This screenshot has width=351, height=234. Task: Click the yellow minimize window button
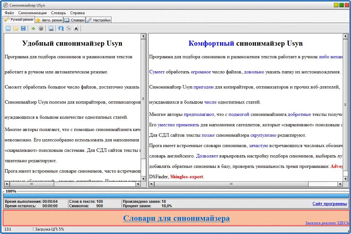click(336, 5)
